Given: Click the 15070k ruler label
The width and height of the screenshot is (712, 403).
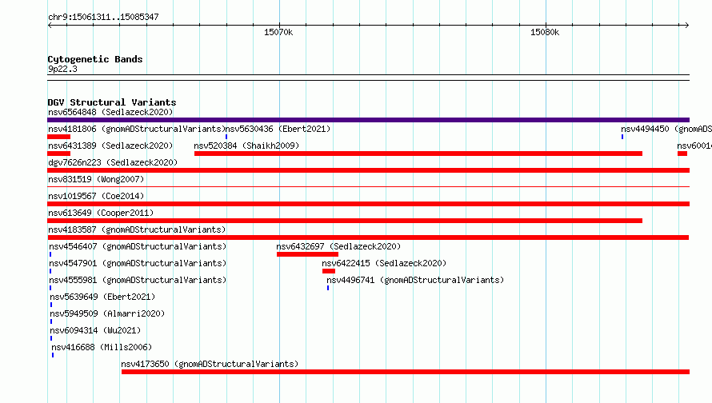Looking at the screenshot, I should (x=278, y=32).
